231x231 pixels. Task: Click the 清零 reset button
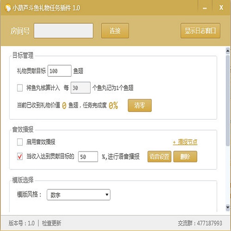tap(140, 105)
